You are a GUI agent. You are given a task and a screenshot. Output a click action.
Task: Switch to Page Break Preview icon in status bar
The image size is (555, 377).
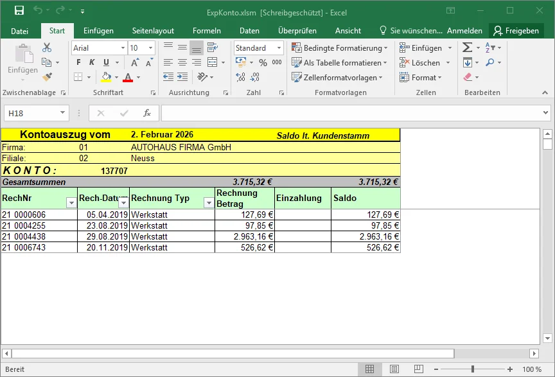click(418, 369)
